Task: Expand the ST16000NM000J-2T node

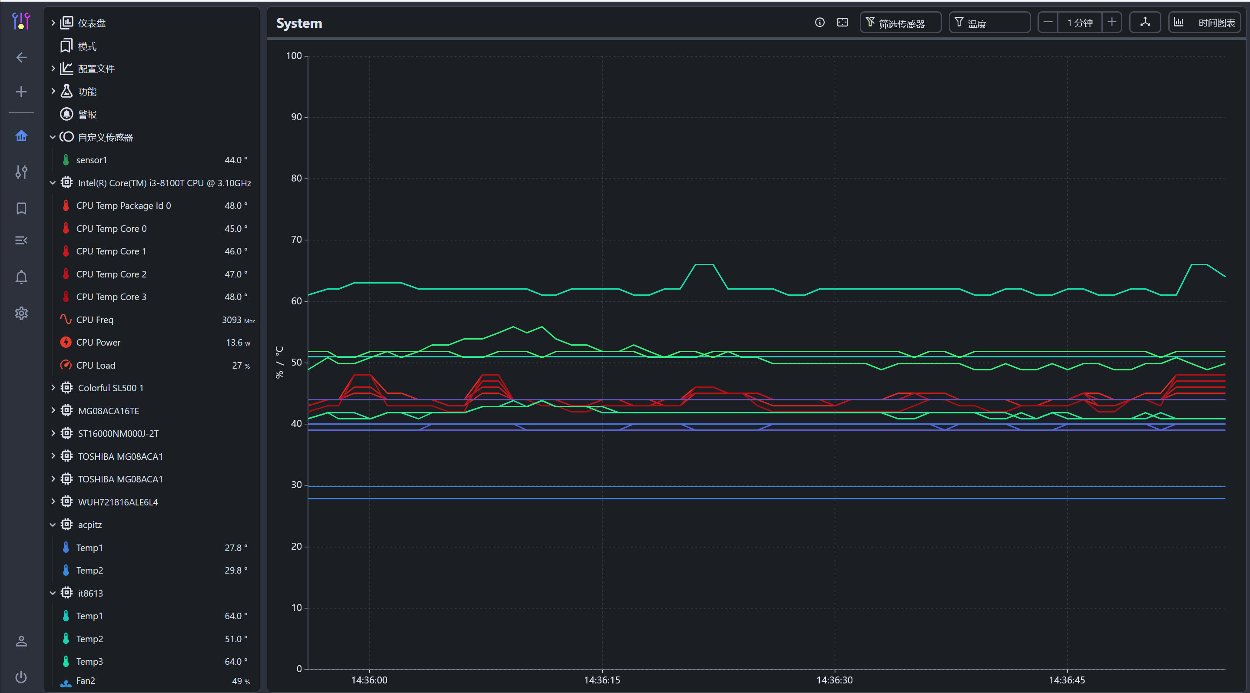Action: point(53,433)
